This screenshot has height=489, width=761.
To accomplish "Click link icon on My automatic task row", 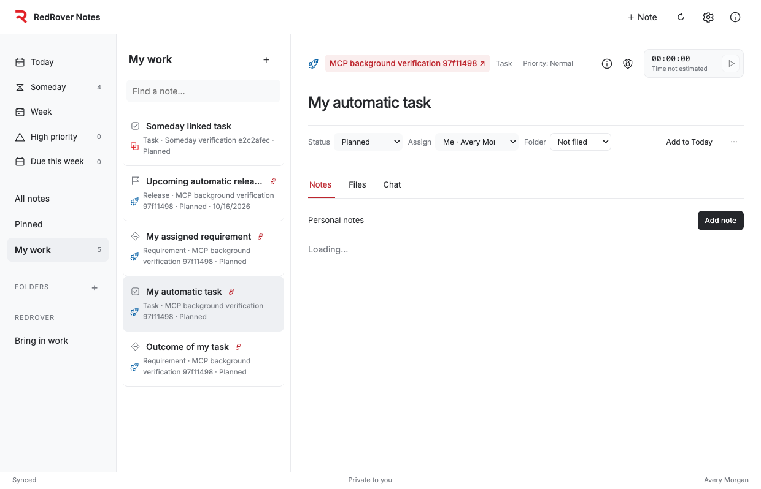I will (231, 292).
